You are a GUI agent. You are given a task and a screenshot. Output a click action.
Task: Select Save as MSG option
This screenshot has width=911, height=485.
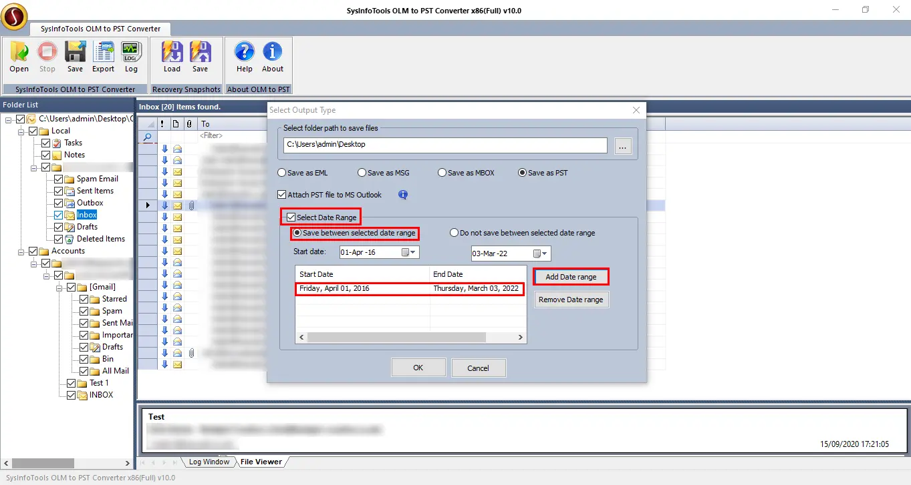362,173
